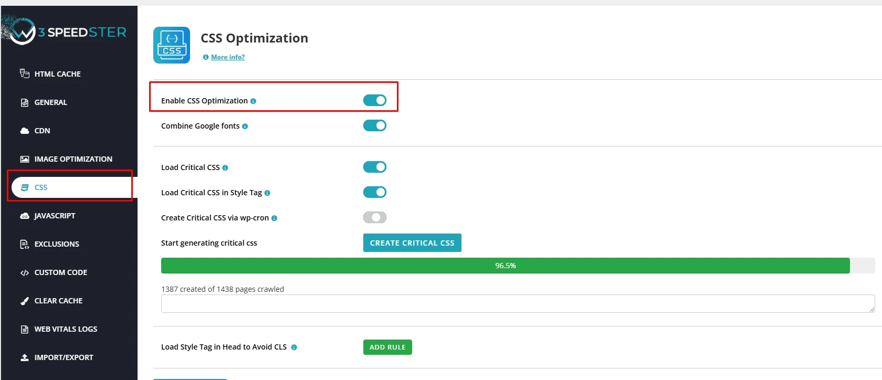
Task: Open Clear Cache in the sidebar
Action: (x=58, y=301)
